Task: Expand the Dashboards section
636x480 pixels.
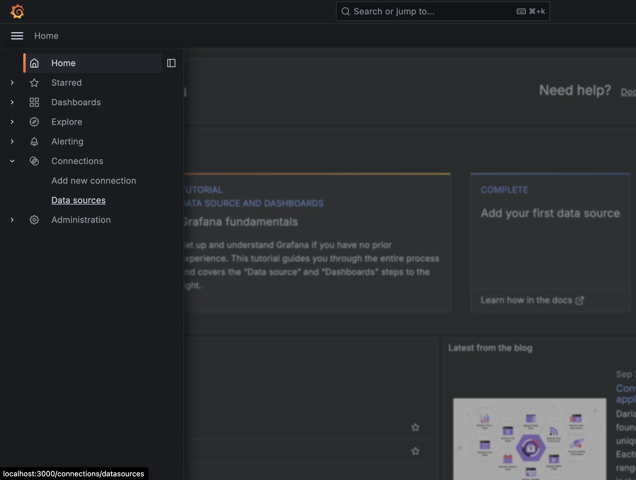Action: click(x=12, y=102)
